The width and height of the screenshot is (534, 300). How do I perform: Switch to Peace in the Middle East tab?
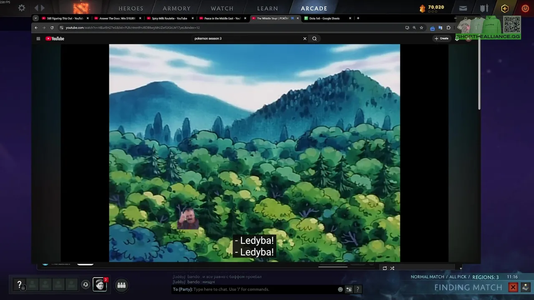pyautogui.click(x=222, y=18)
